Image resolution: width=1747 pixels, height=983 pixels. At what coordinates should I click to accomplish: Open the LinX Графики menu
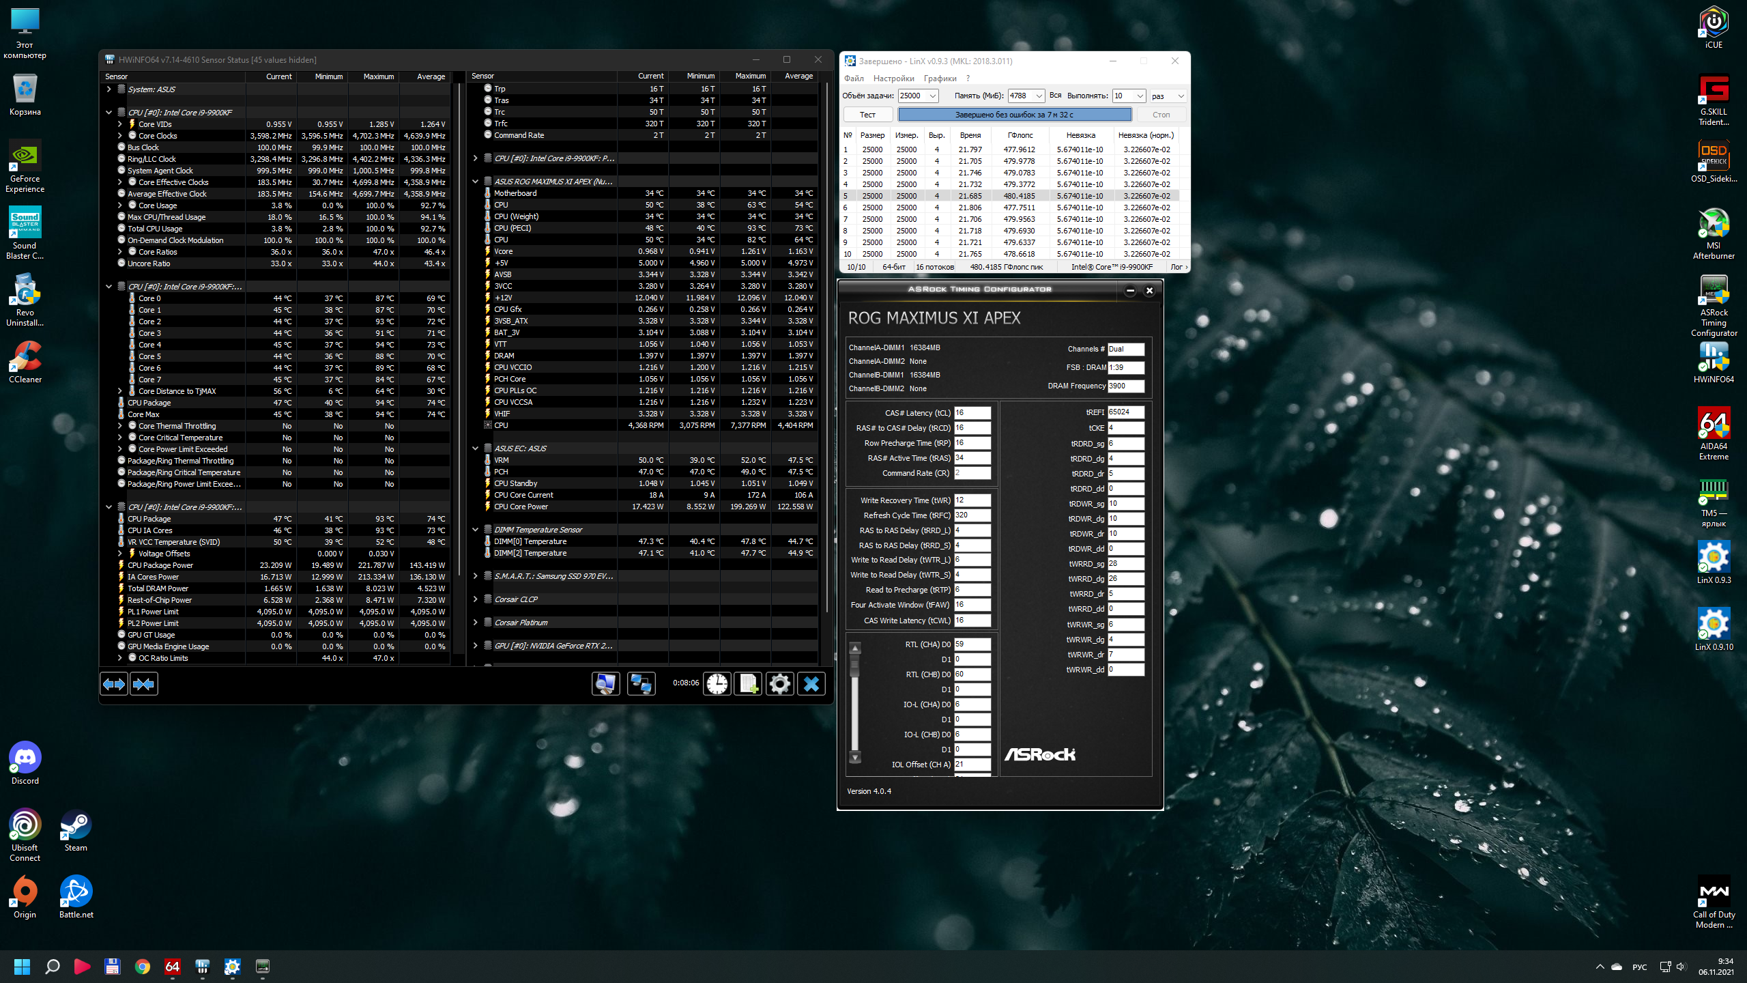point(940,79)
